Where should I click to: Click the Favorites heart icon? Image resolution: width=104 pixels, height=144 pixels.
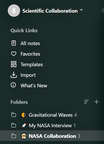[14, 54]
